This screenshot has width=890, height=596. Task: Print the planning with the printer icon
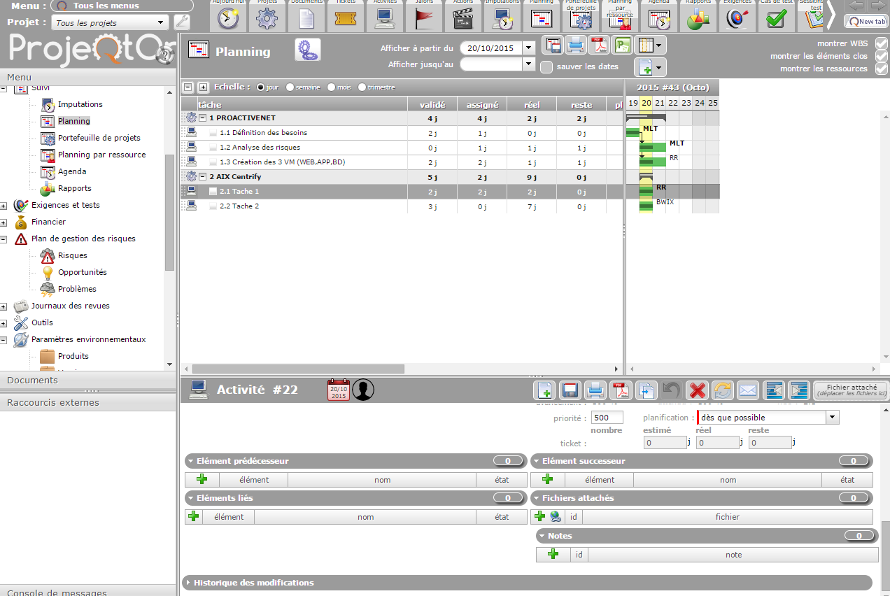coord(576,45)
